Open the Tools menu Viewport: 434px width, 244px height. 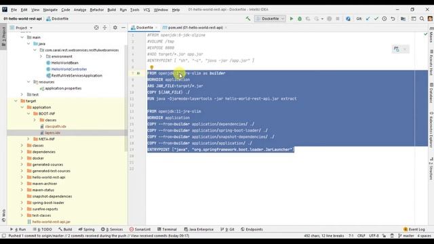click(135, 9)
